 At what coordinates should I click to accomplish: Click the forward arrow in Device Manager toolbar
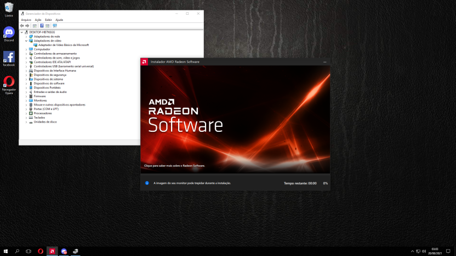[27, 26]
